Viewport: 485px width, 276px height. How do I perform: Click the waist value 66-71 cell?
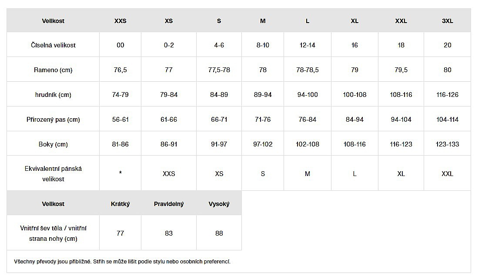click(x=219, y=120)
